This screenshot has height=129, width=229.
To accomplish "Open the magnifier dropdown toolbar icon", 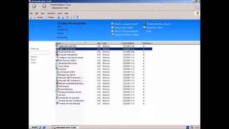I will [73, 18].
